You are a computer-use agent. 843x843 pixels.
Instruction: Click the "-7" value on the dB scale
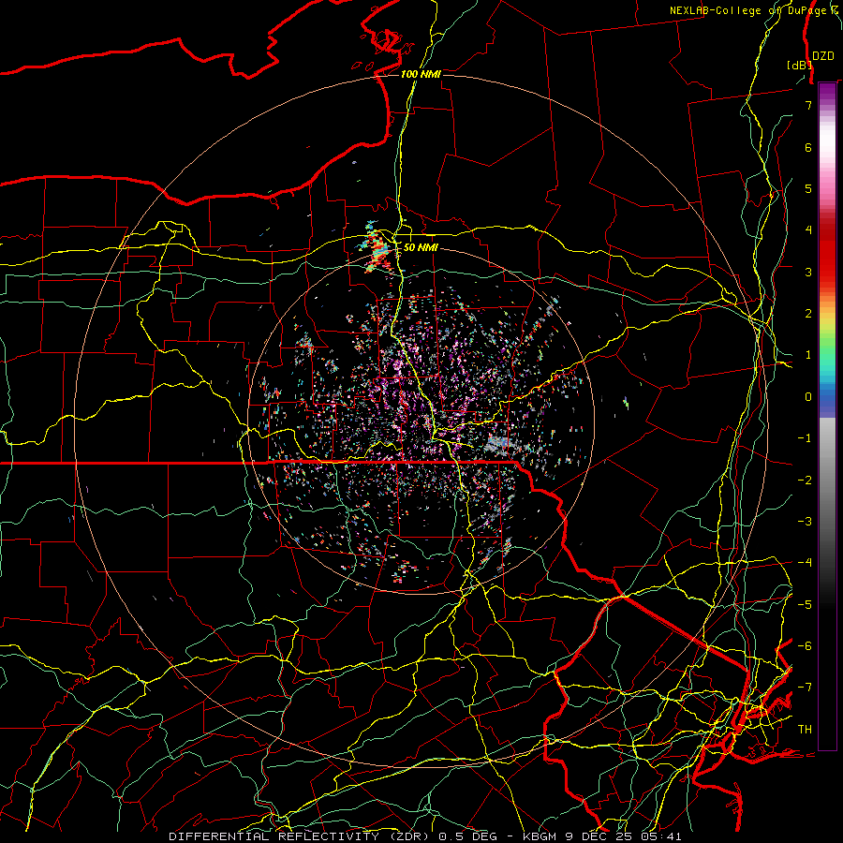(x=805, y=688)
